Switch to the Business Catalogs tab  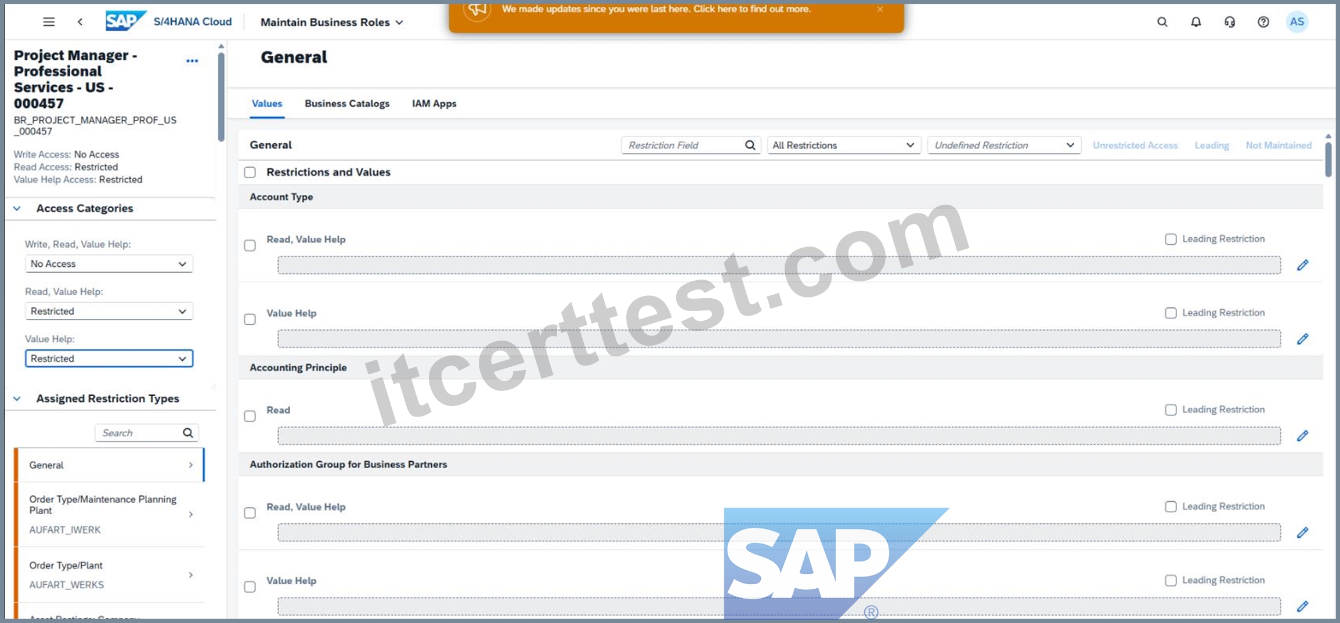[x=347, y=104]
